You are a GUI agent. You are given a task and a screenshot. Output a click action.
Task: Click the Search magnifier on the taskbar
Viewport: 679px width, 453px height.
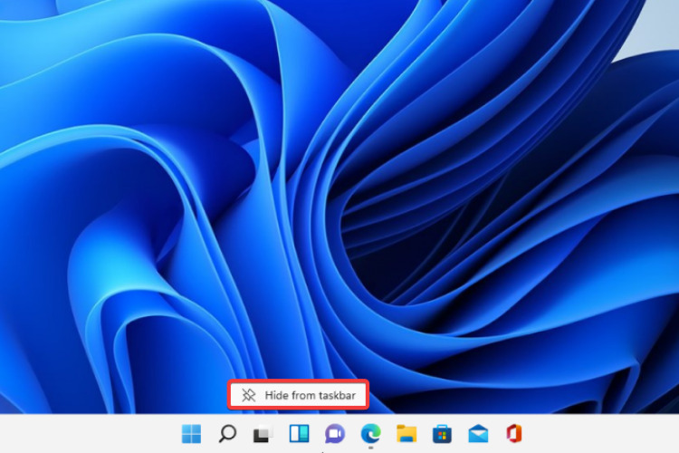pyautogui.click(x=227, y=433)
